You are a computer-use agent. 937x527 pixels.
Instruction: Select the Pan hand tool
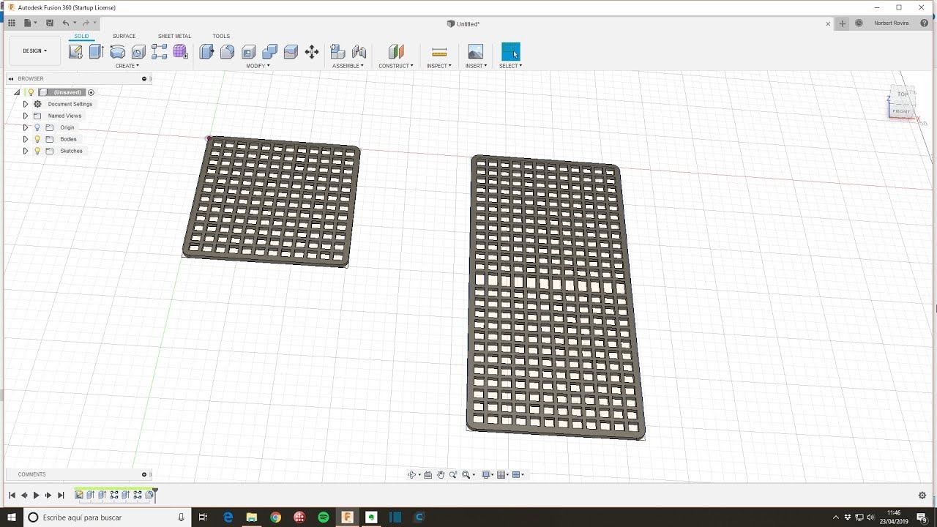pos(441,475)
